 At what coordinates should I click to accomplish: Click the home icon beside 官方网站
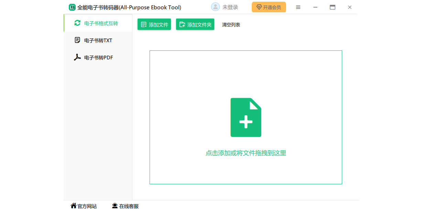[73, 206]
